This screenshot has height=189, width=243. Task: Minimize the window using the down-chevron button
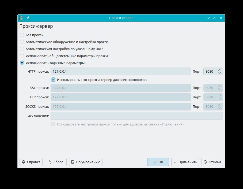(208, 18)
